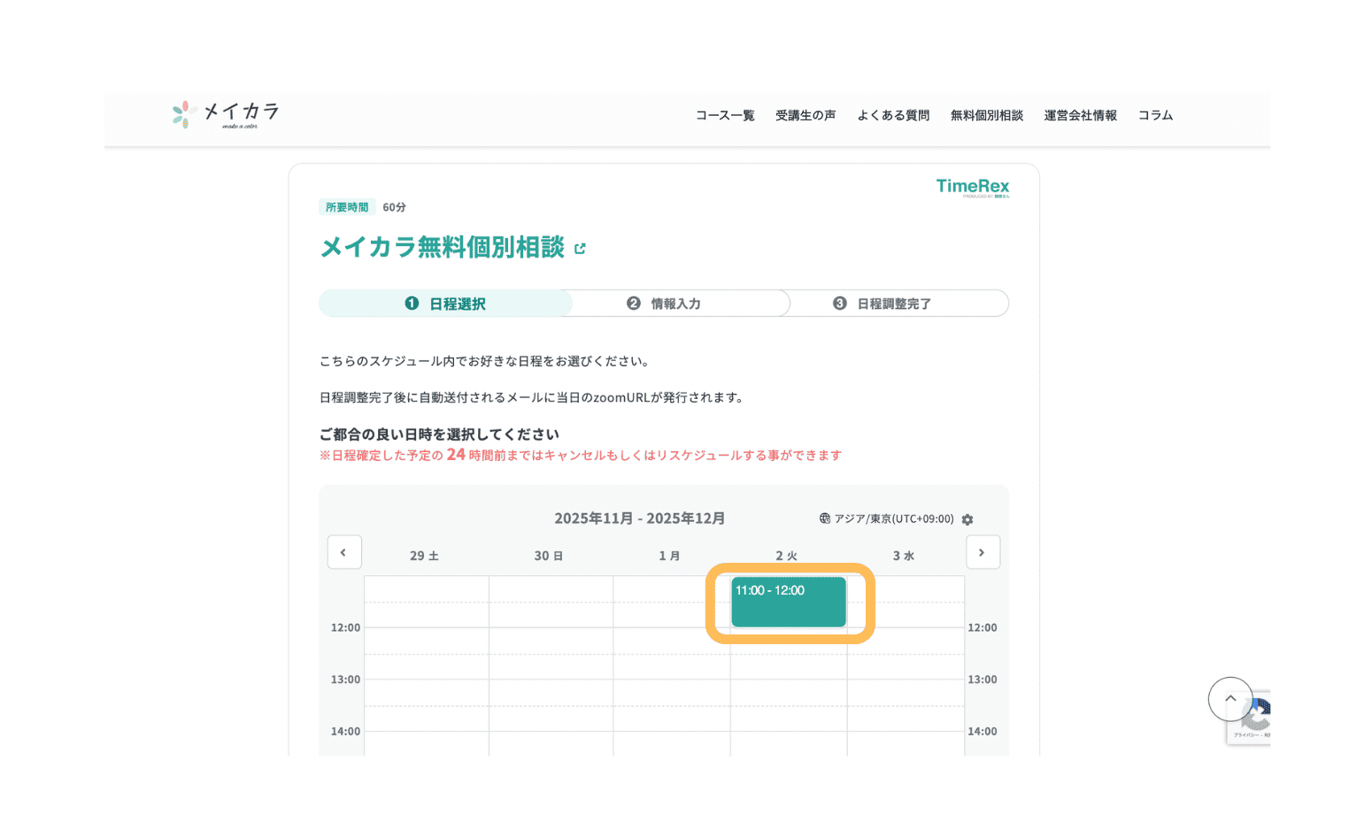Go to previous week with left chevron
This screenshot has width=1372, height=830.
(x=344, y=552)
